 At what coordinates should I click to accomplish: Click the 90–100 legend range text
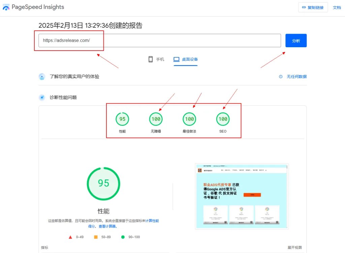point(134,237)
